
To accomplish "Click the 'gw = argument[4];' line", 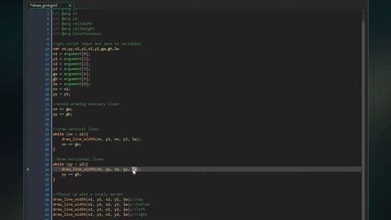I will (71, 74).
